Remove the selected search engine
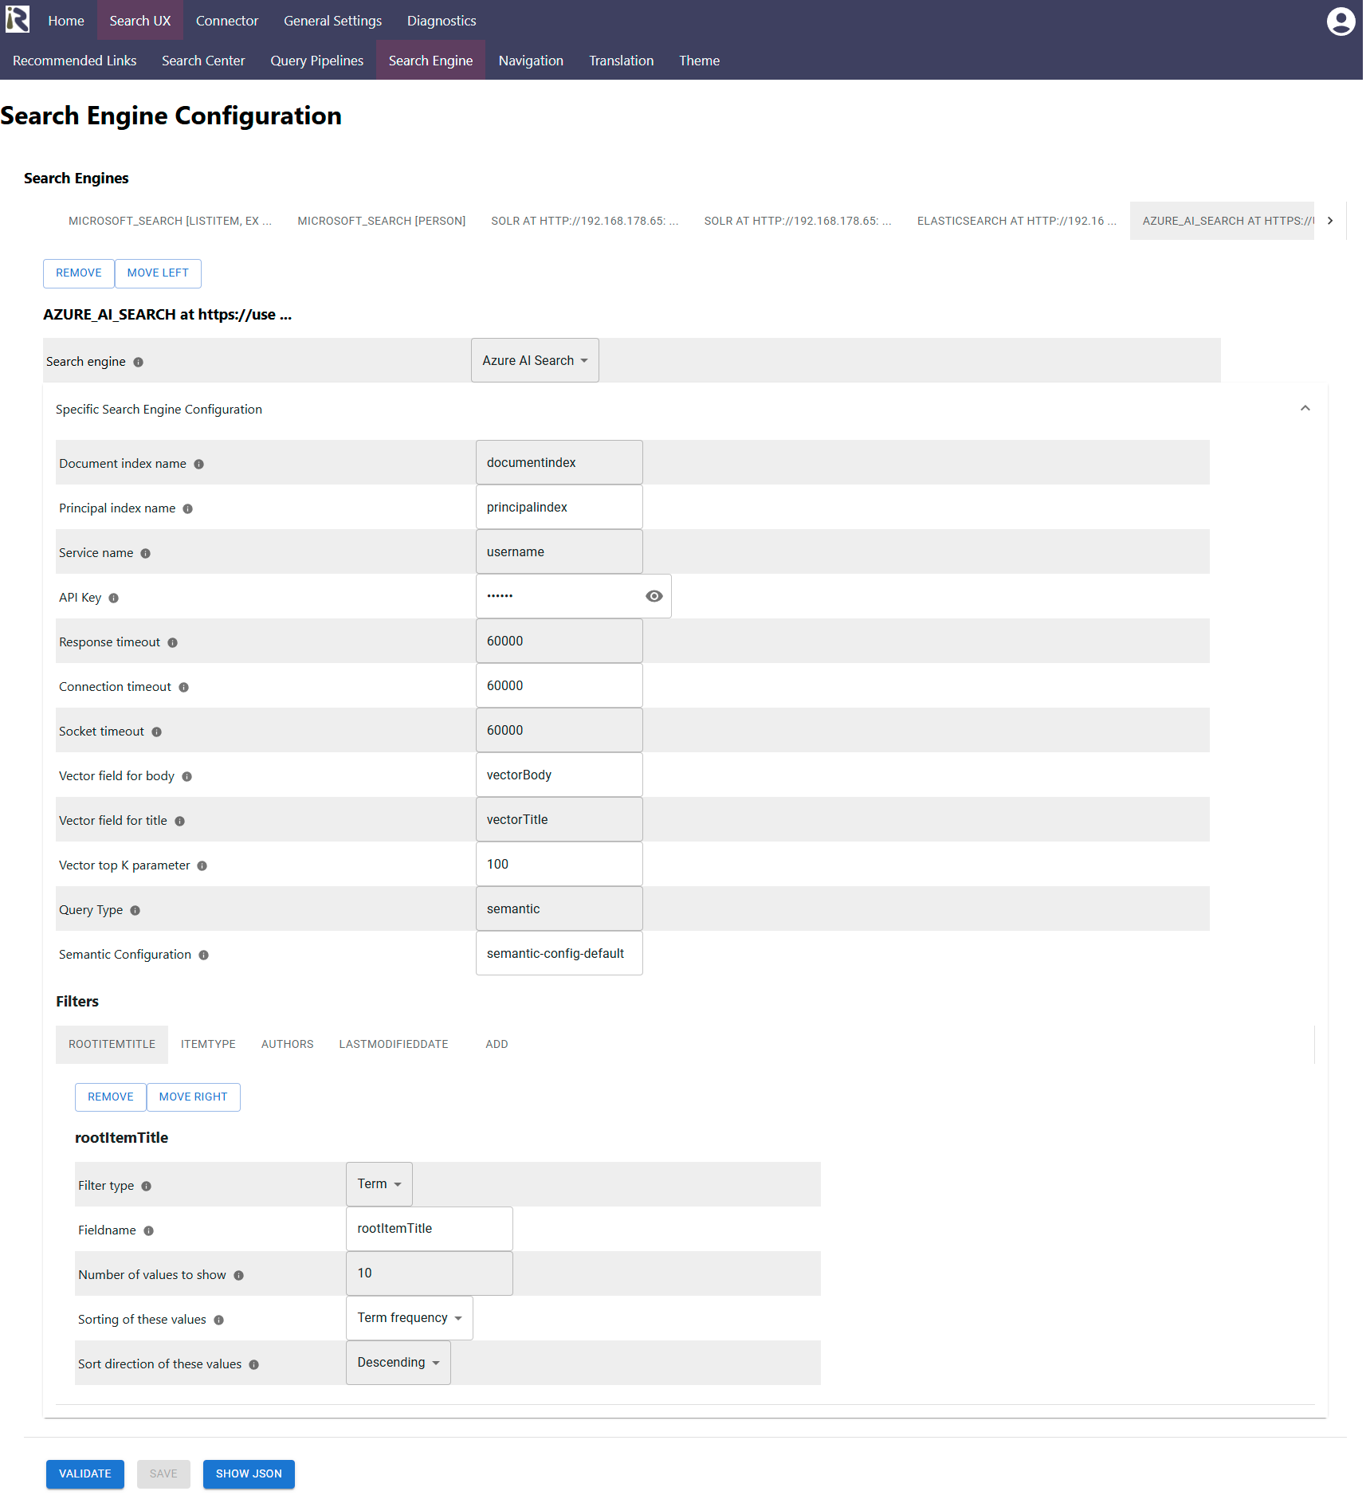The height and width of the screenshot is (1495, 1370). click(79, 273)
